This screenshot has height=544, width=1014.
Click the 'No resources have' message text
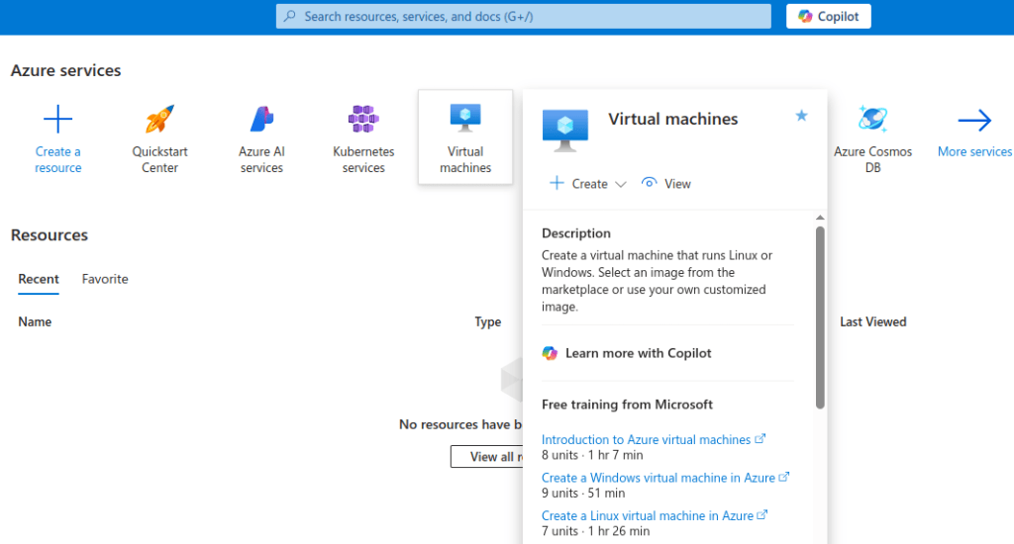coord(460,424)
